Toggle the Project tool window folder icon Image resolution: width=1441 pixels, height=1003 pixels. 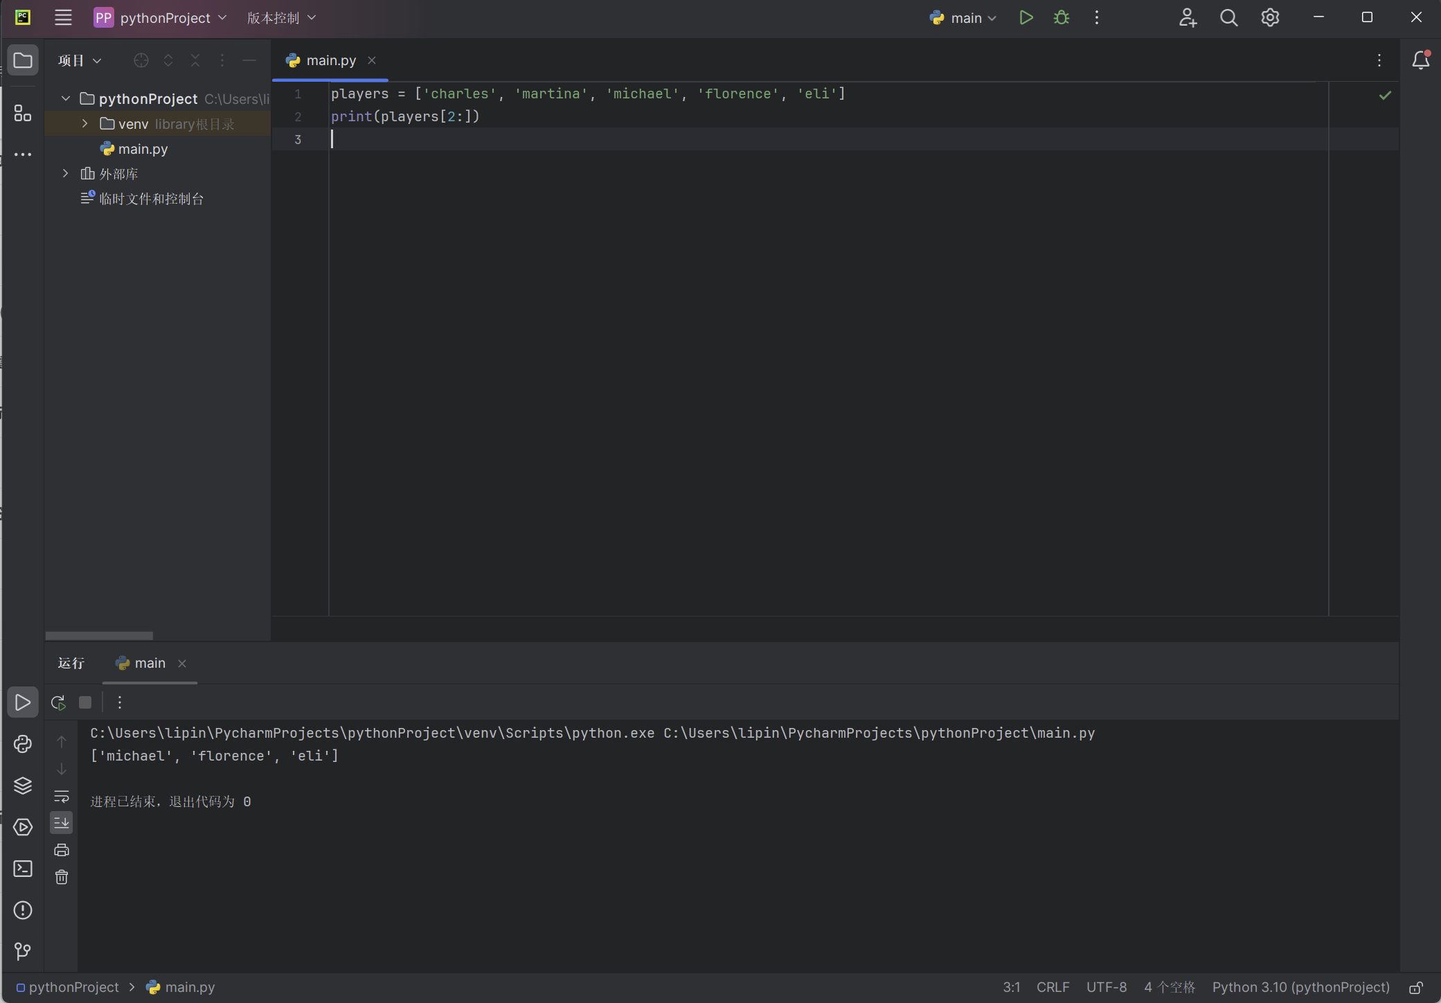23,60
